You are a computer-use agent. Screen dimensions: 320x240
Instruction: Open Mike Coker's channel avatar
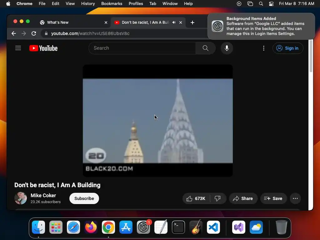(21, 198)
